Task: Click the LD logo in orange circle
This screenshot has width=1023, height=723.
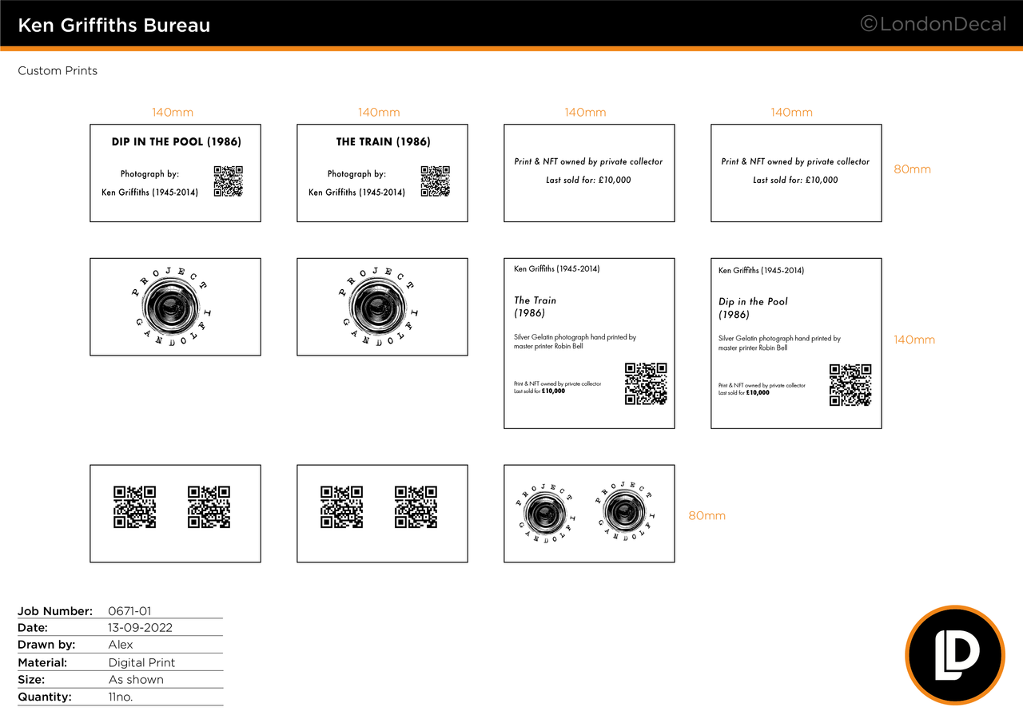Action: [x=955, y=655]
